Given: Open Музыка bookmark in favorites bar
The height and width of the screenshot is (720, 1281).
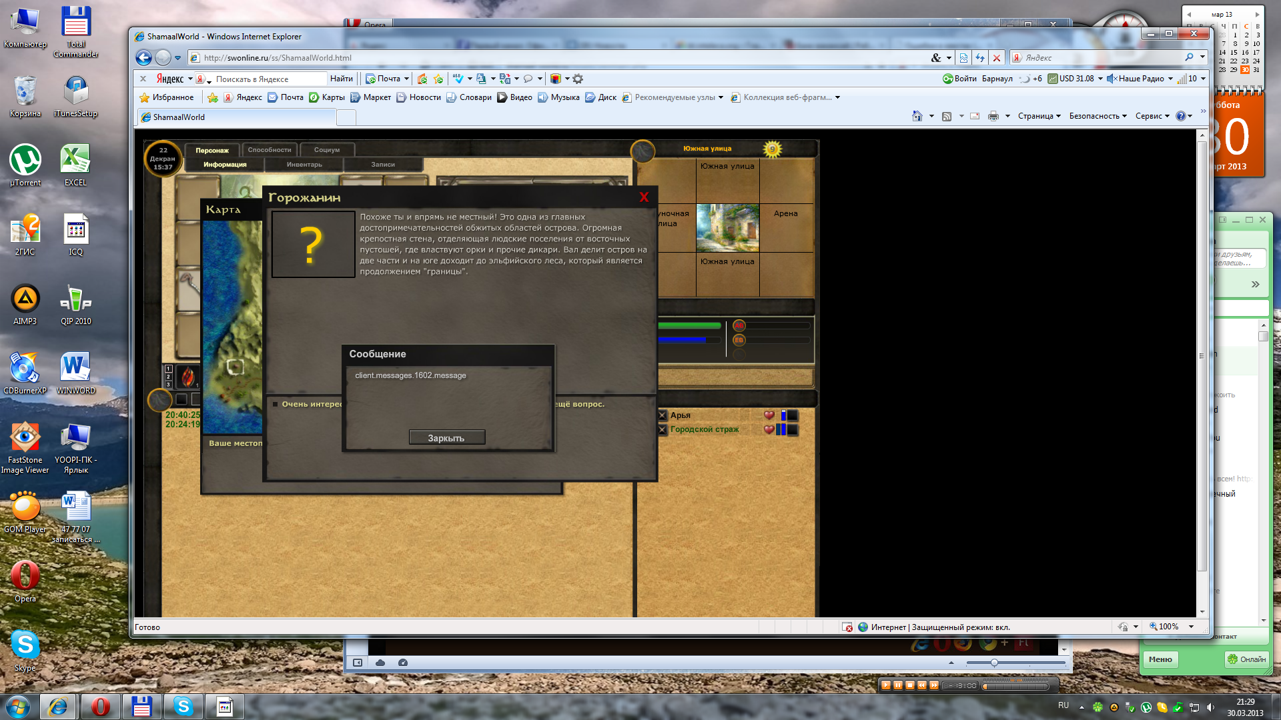Looking at the screenshot, I should pyautogui.click(x=559, y=97).
